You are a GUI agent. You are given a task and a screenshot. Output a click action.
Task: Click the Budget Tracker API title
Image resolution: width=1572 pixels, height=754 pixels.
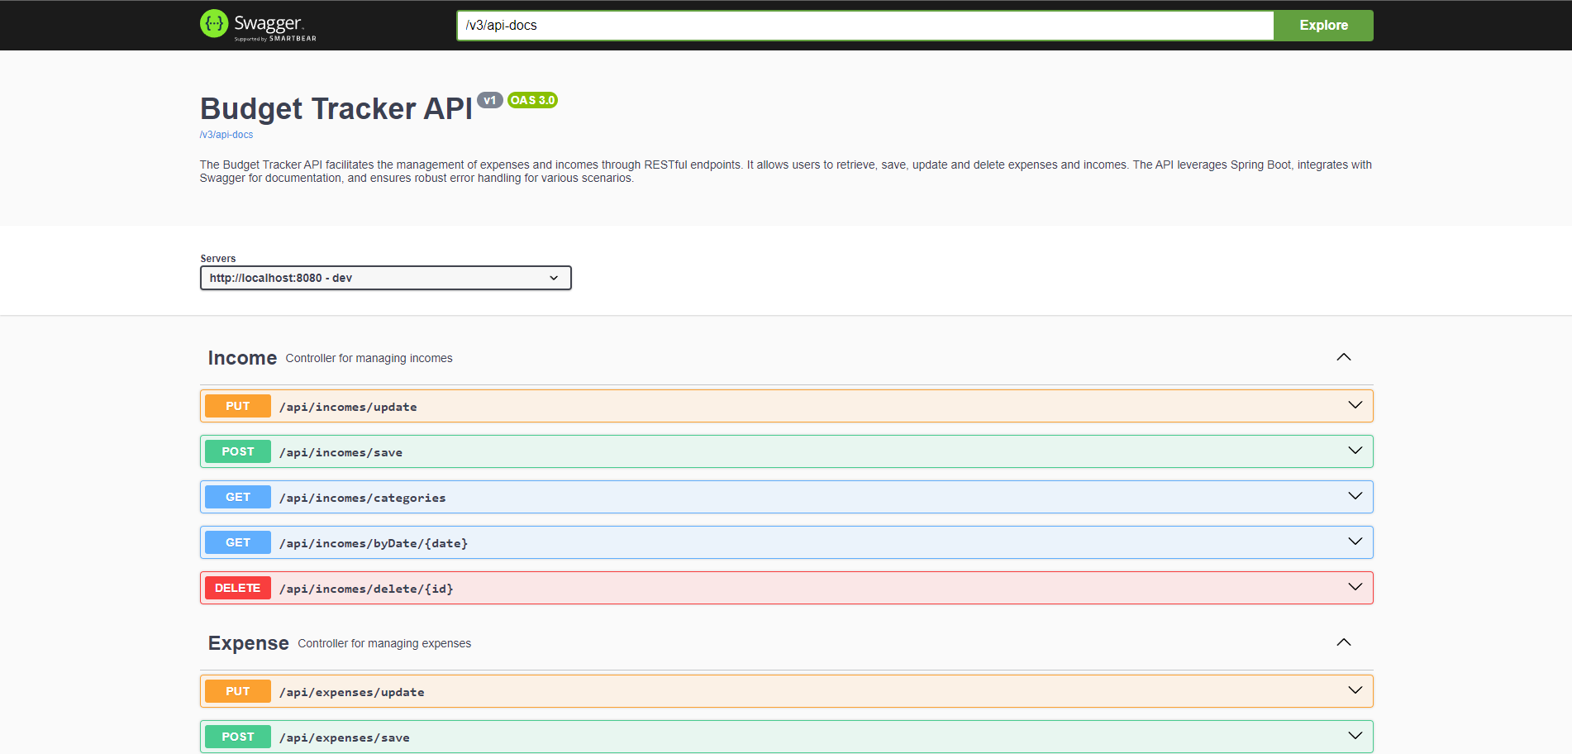(336, 108)
